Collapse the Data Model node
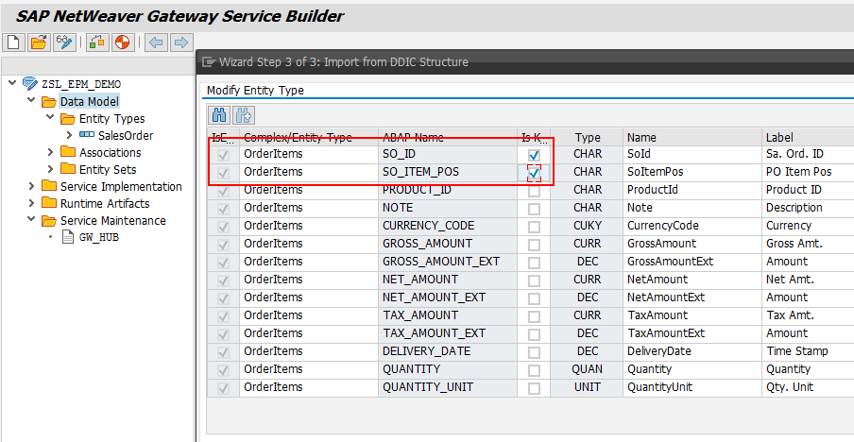Image resolution: width=854 pixels, height=442 pixels. 31,101
